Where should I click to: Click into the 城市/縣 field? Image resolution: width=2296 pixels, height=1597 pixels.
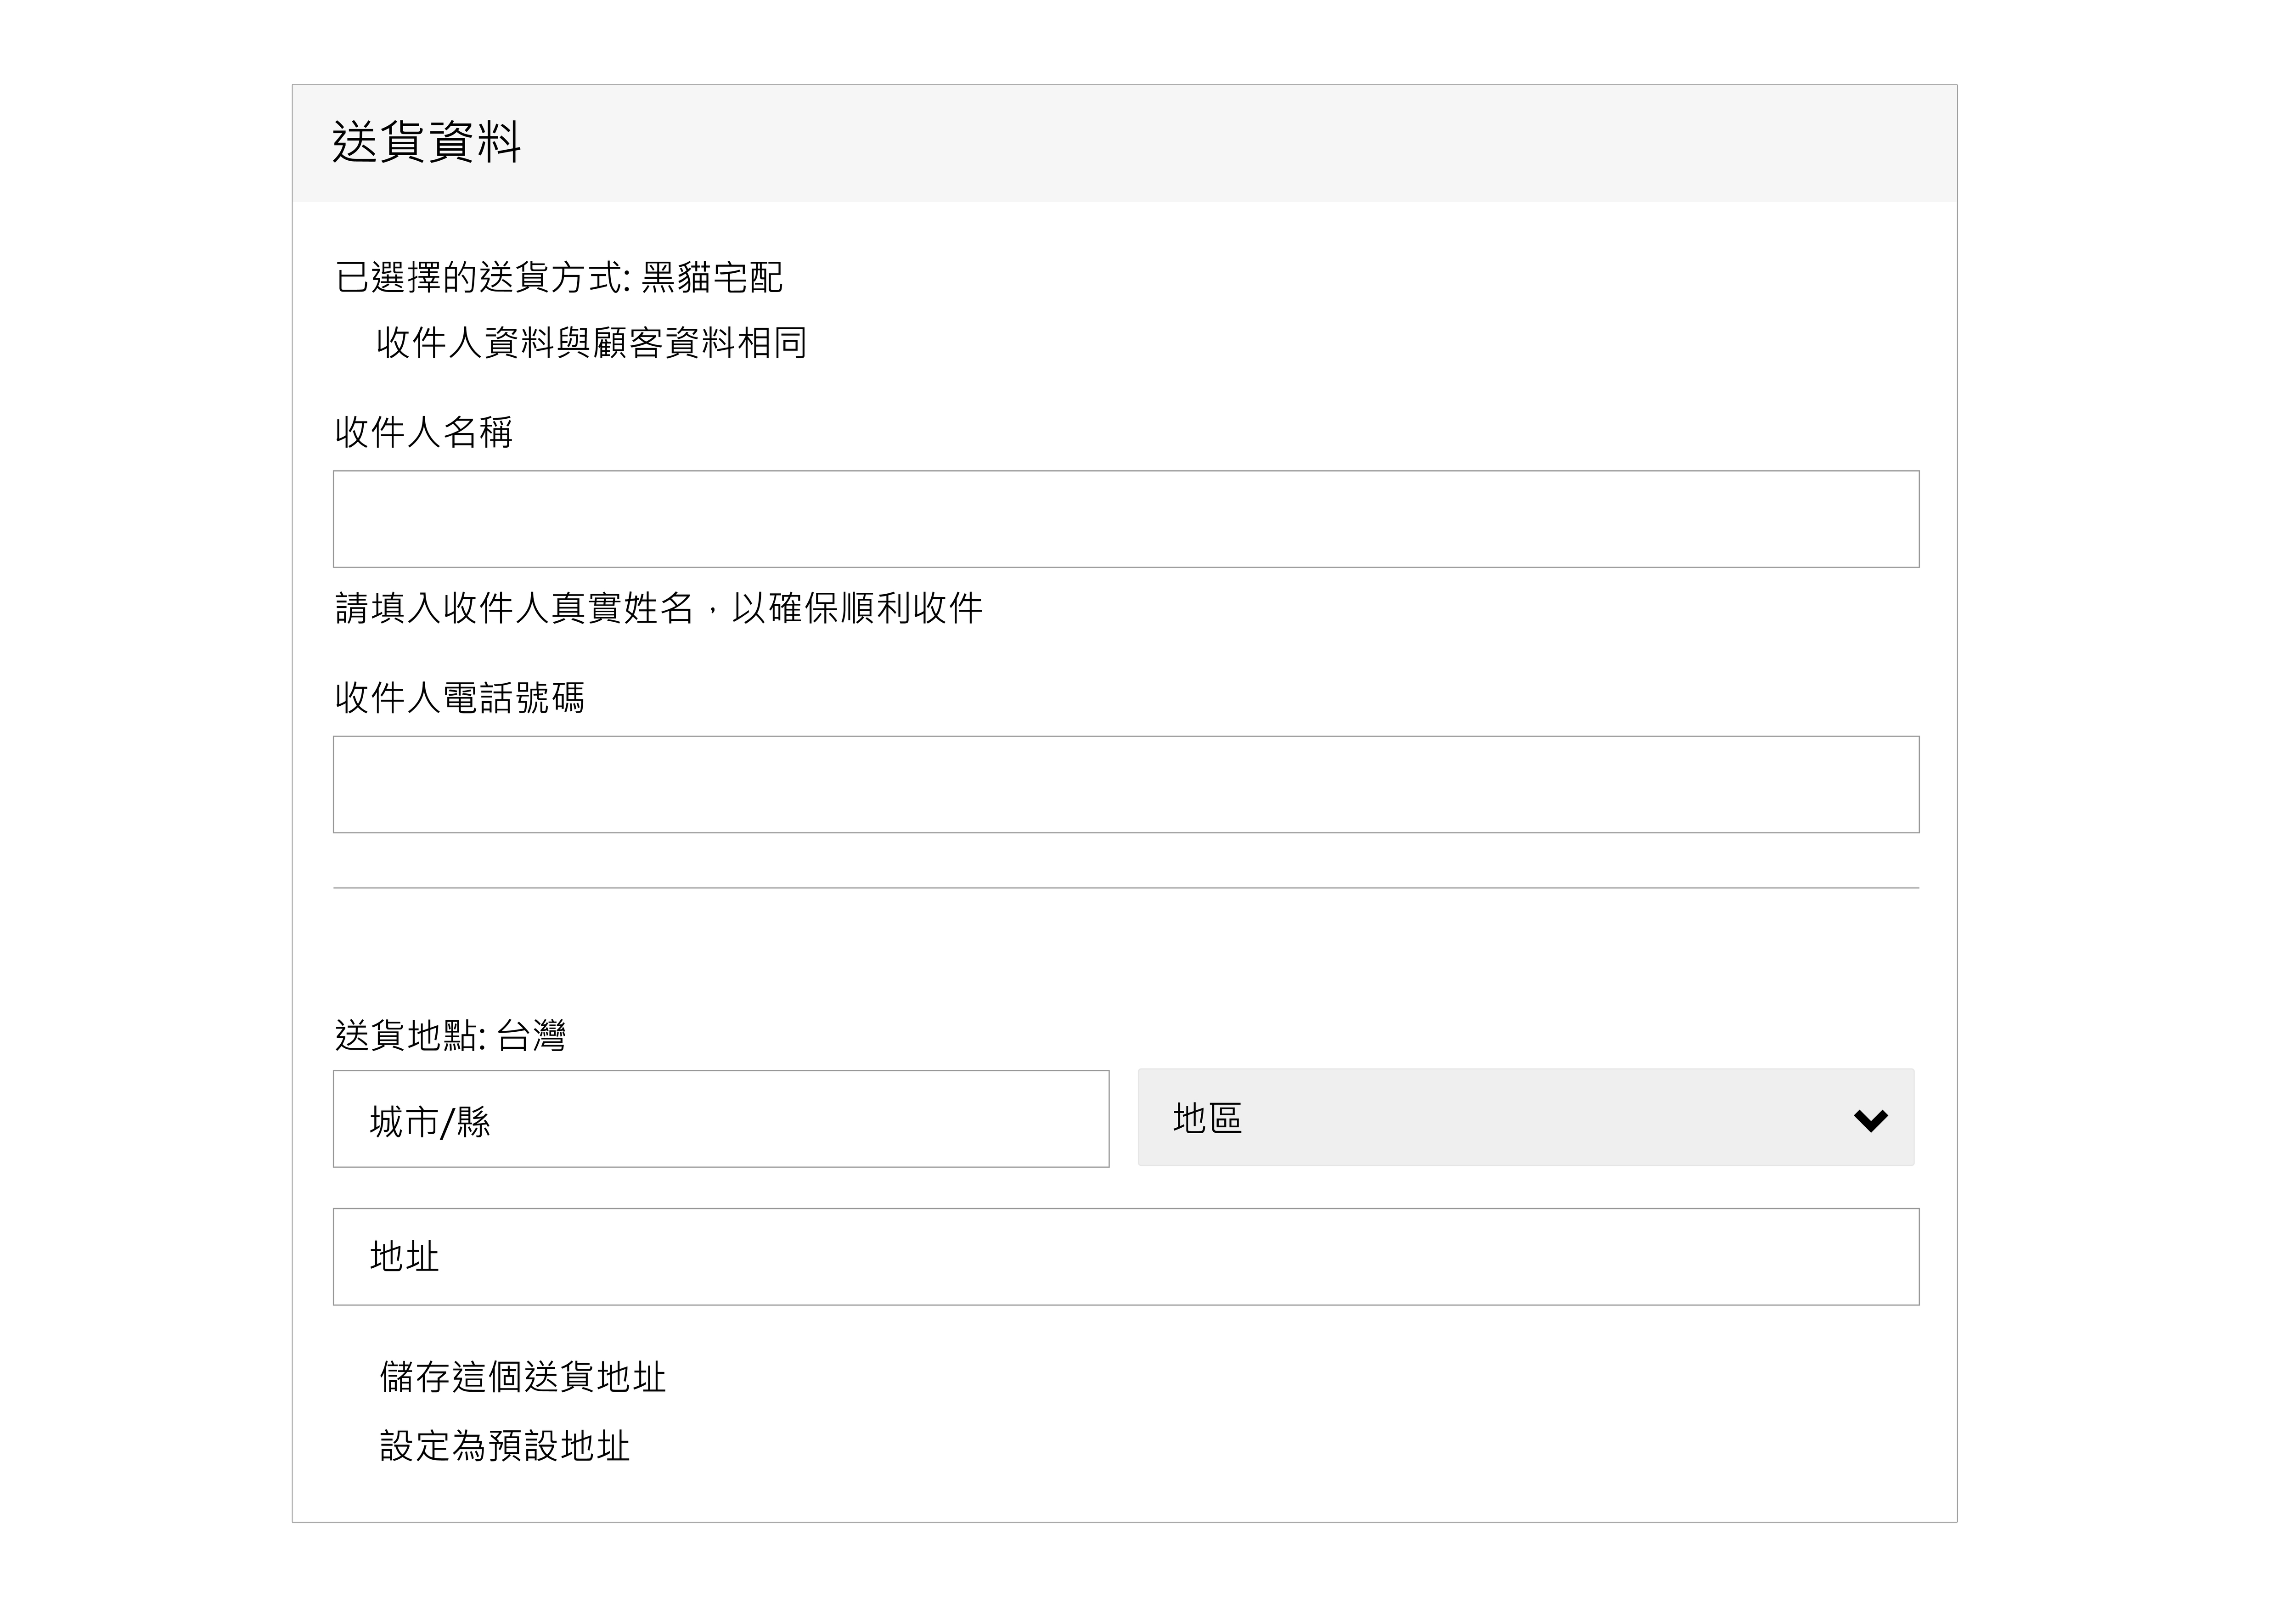click(720, 1119)
